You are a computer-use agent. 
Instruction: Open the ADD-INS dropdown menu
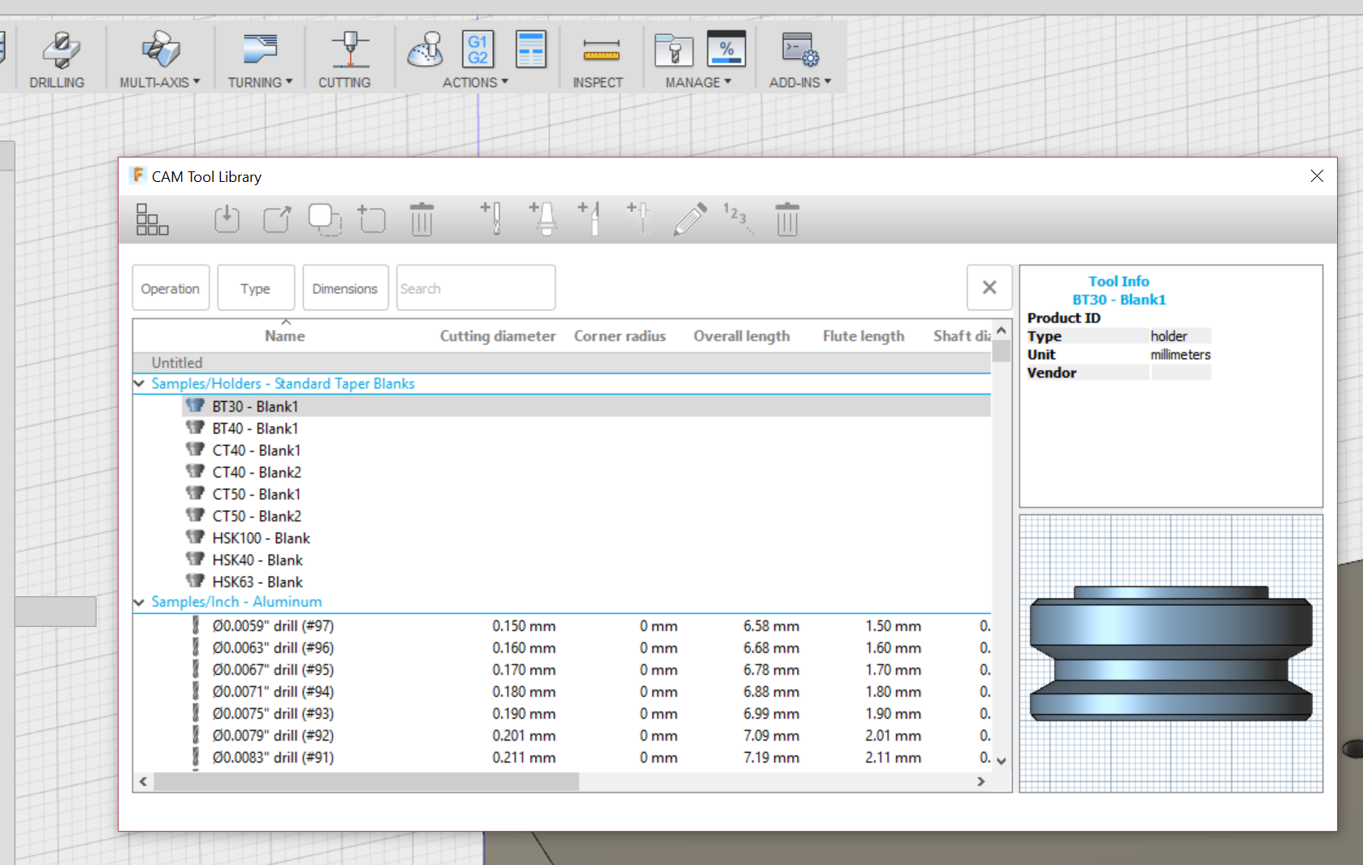click(800, 82)
